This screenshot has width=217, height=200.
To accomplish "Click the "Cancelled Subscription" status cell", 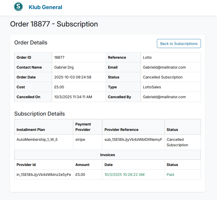I will click(x=162, y=77).
